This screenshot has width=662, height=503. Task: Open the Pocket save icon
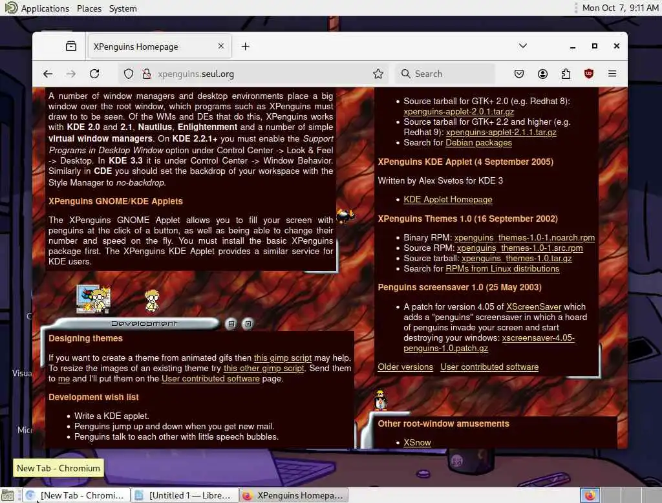point(519,74)
